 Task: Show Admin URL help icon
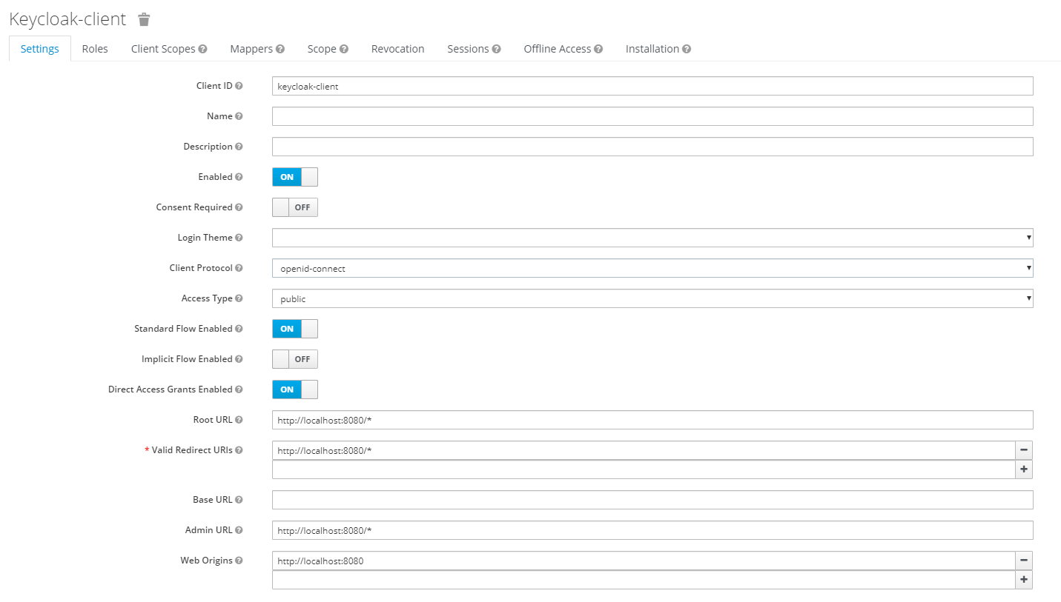[x=239, y=530]
